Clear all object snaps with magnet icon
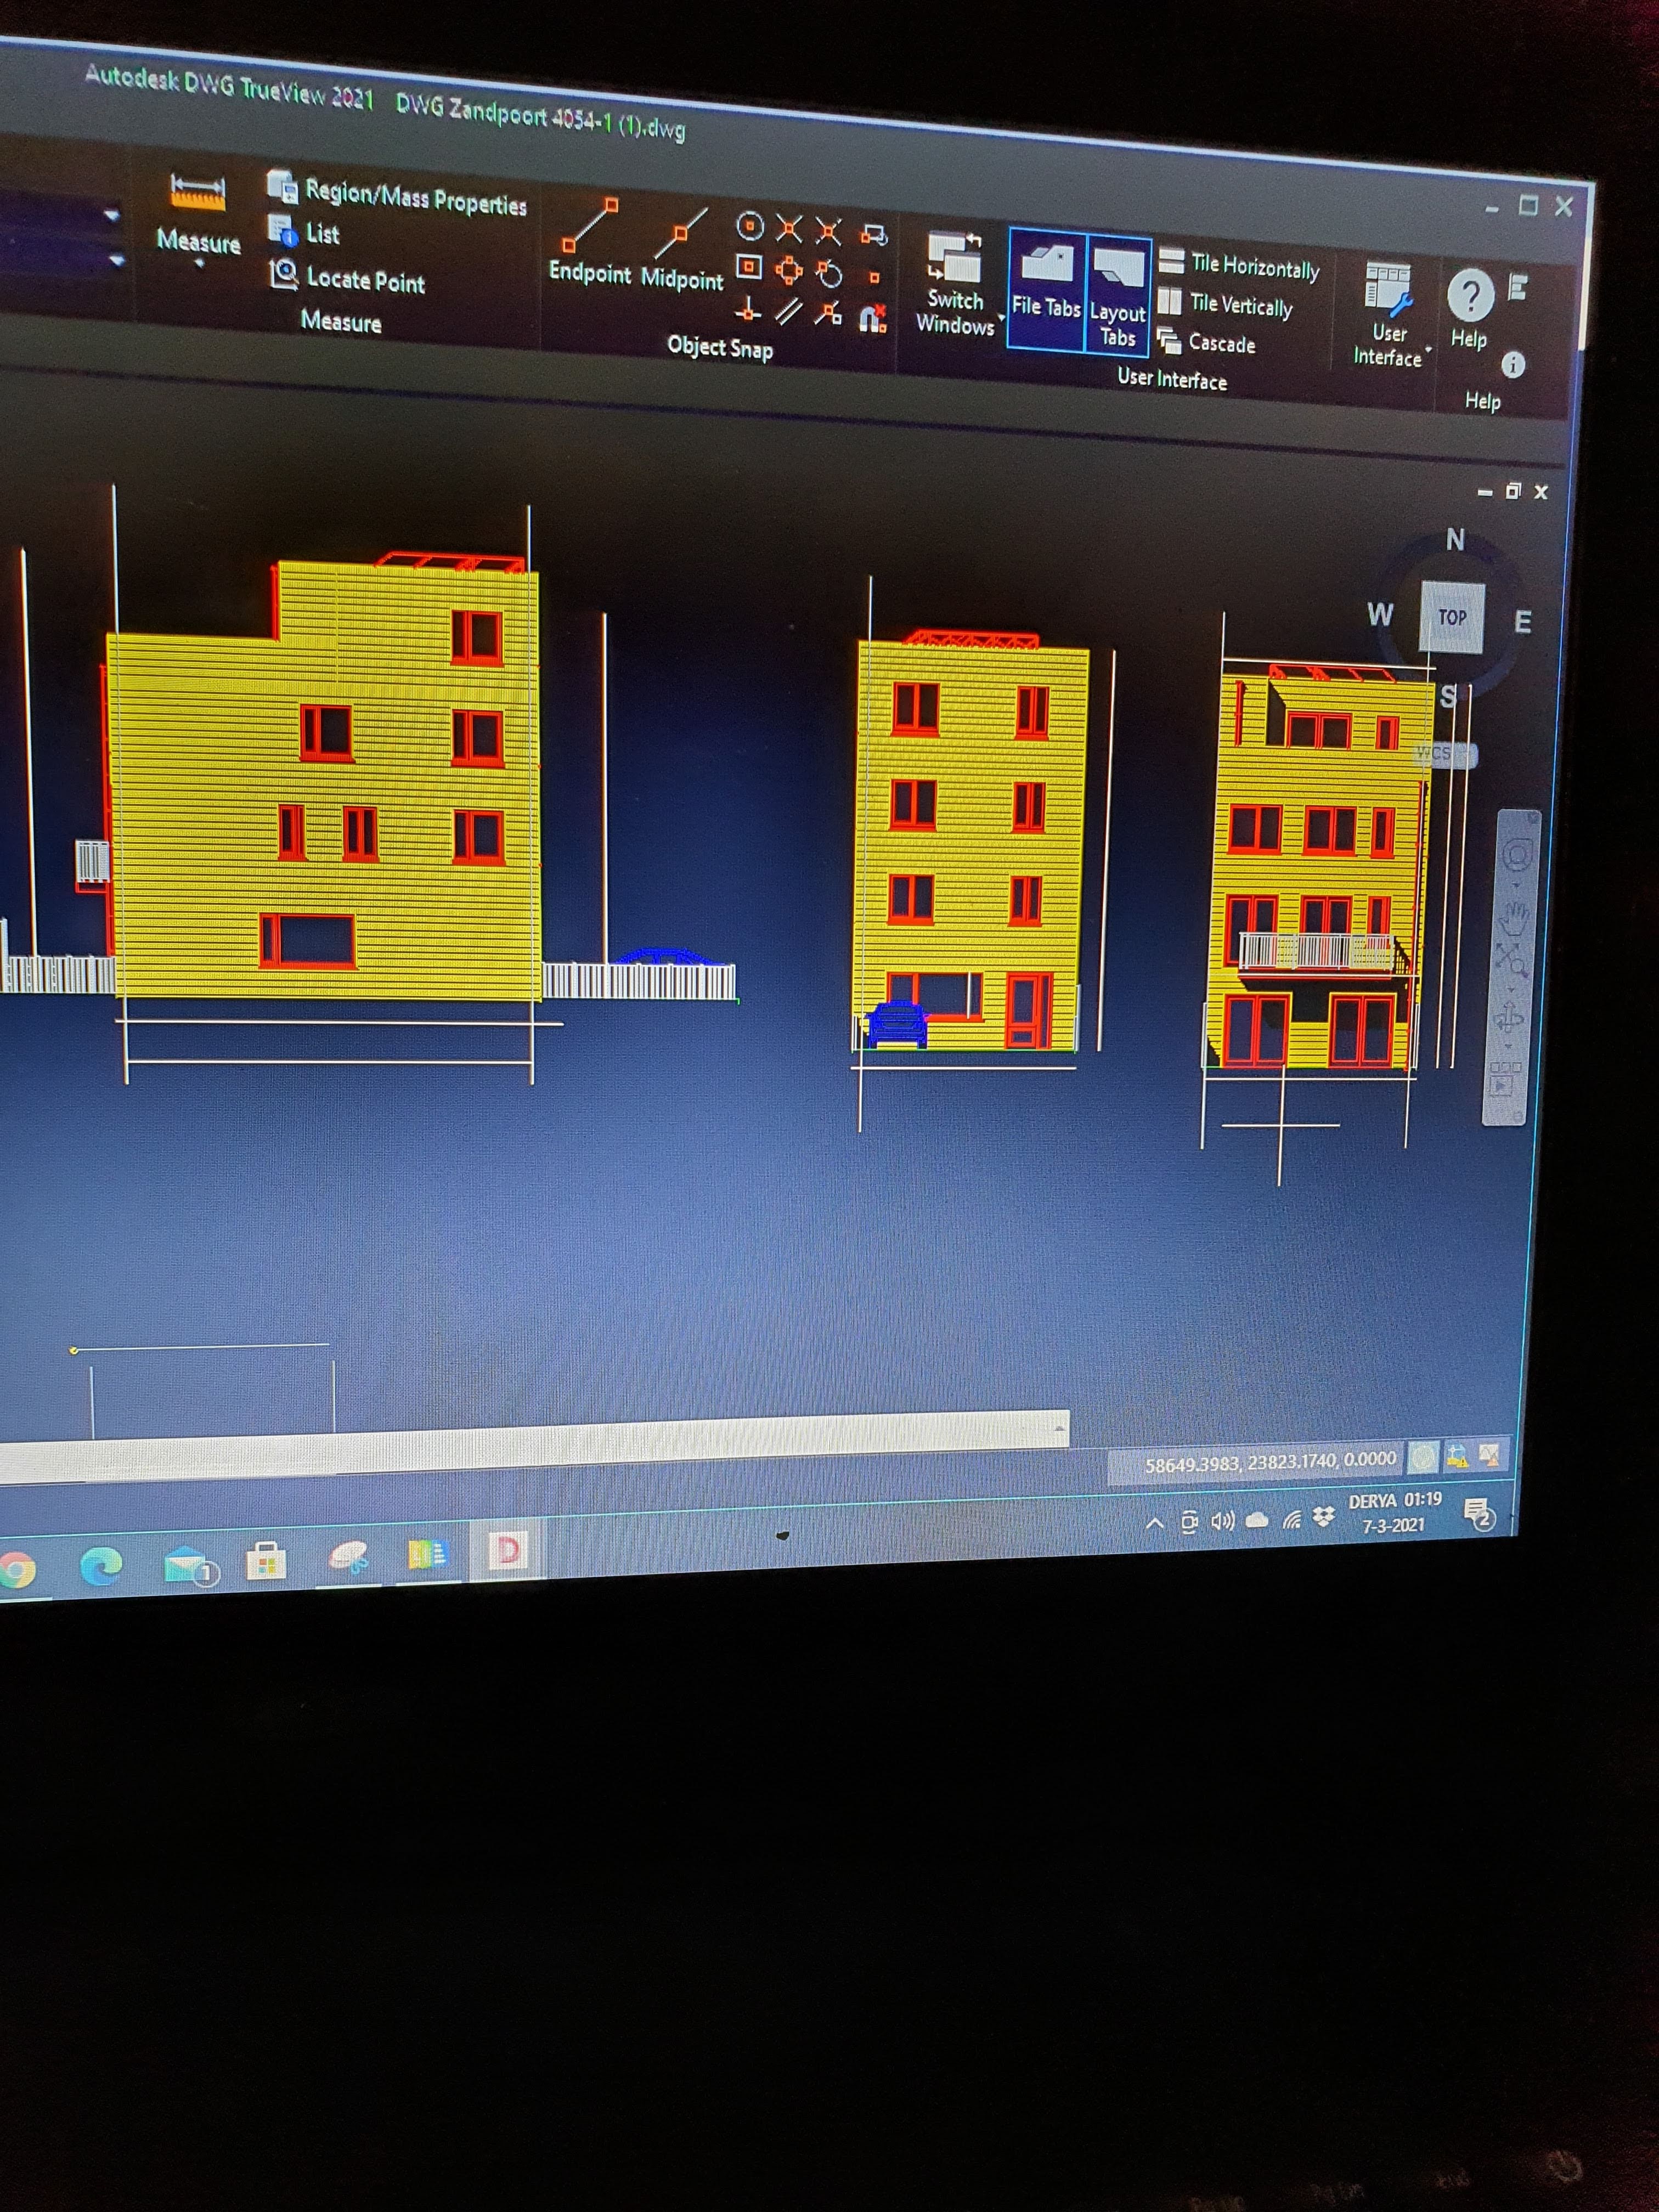 (x=873, y=319)
